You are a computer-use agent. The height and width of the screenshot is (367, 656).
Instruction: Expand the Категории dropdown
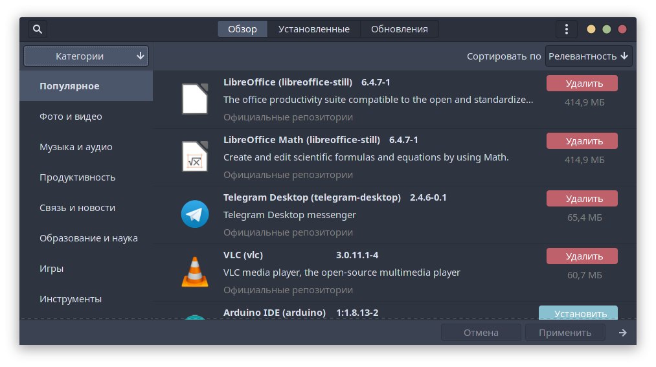(x=86, y=56)
